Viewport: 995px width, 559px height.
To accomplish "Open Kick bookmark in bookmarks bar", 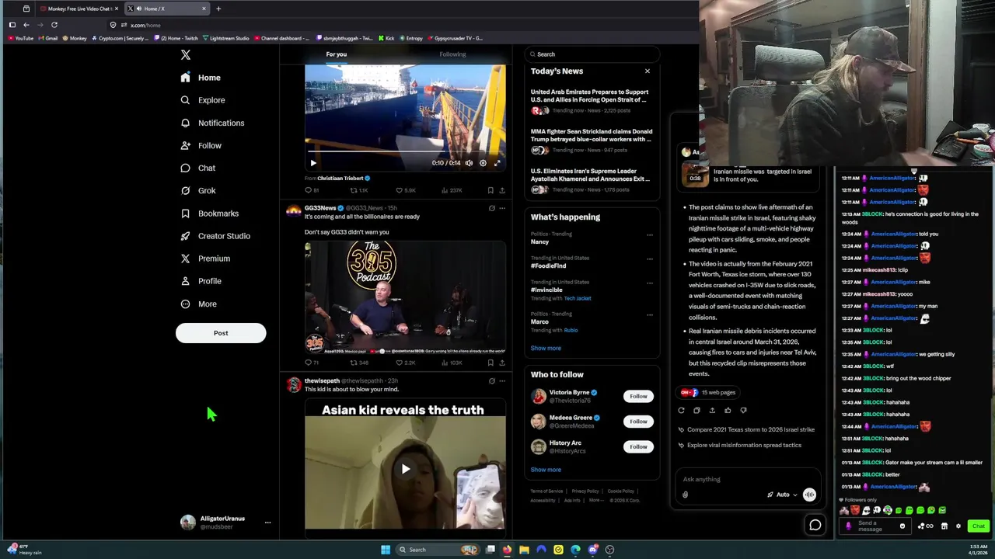I will (x=386, y=38).
